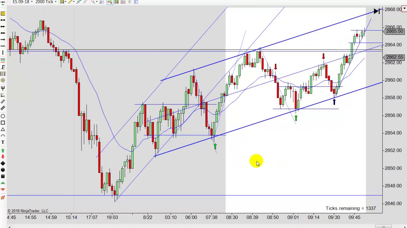Click Ticks remaining = 1337 text
Screen dimensions: 407x228
350,208
